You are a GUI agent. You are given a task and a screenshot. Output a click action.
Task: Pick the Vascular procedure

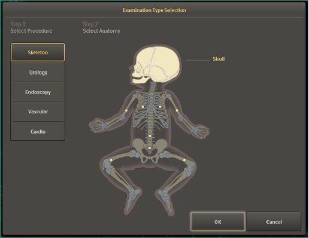(38, 112)
